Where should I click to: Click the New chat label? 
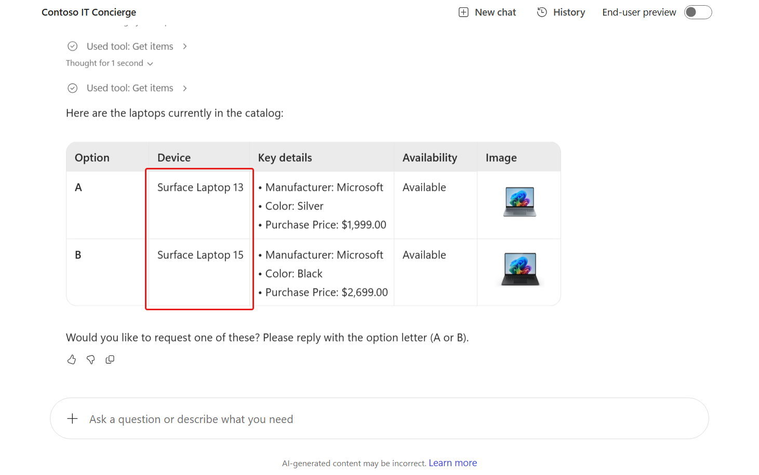tap(495, 12)
